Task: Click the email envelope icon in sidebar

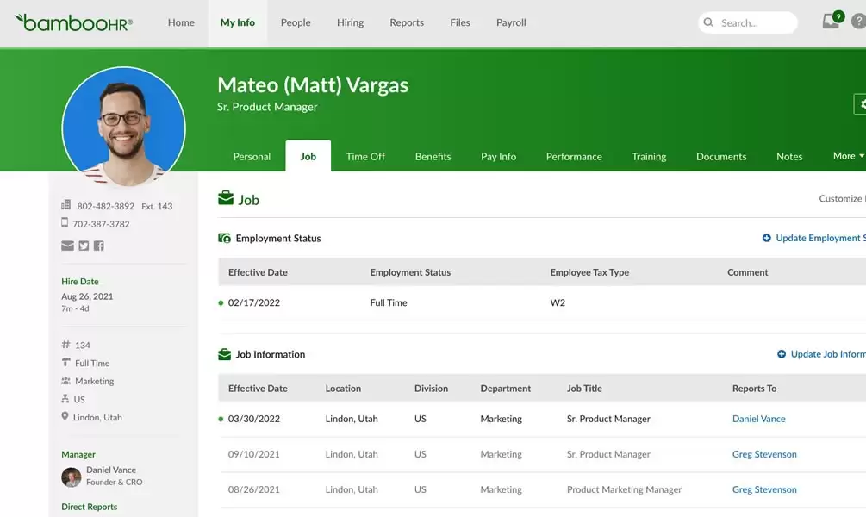Action: [x=67, y=246]
